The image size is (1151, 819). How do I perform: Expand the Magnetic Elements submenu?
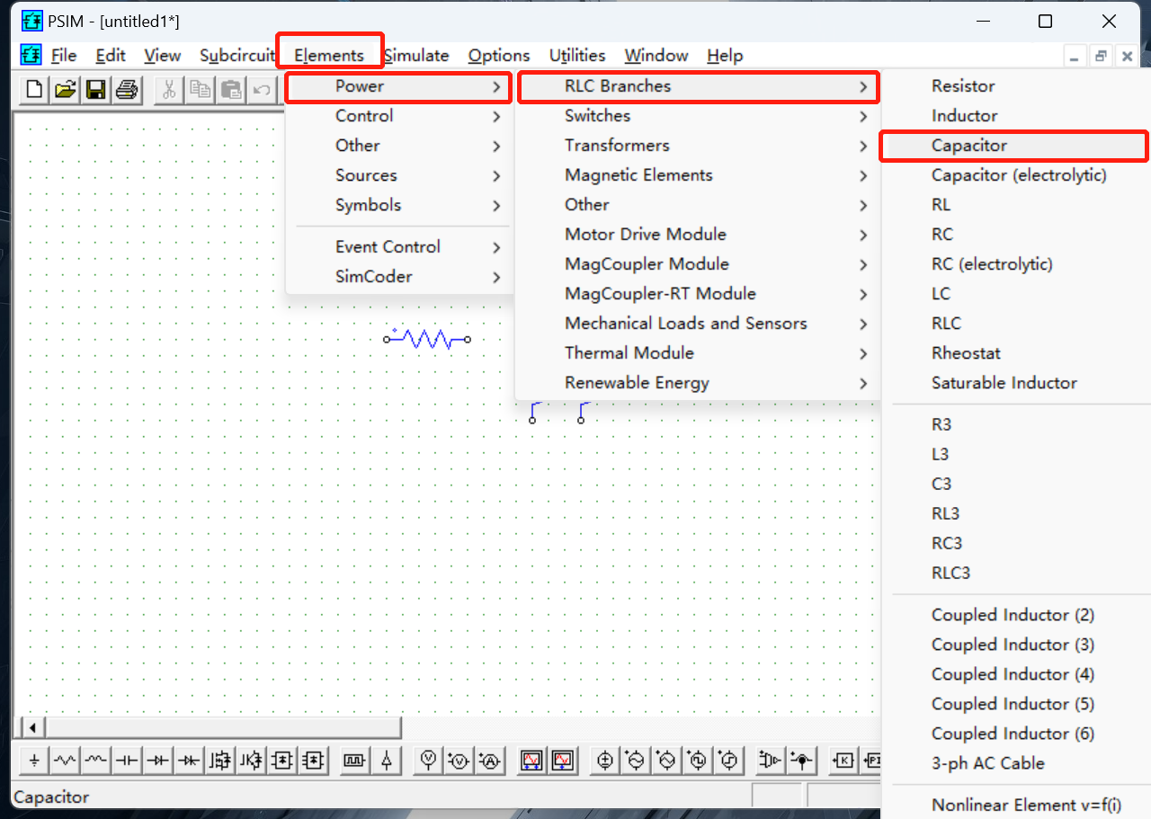[x=698, y=175]
